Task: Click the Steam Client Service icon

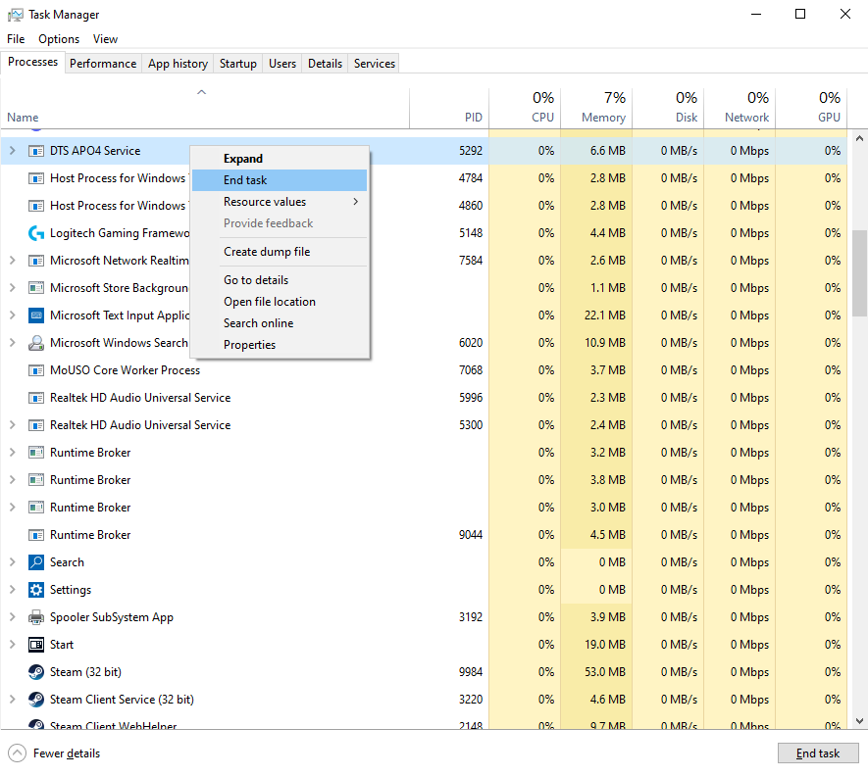Action: (36, 700)
